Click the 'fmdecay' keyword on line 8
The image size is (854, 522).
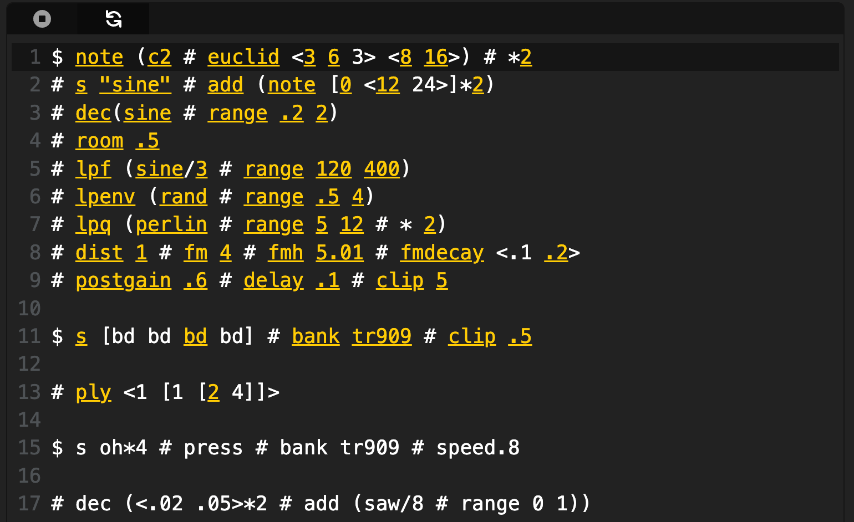coord(441,253)
